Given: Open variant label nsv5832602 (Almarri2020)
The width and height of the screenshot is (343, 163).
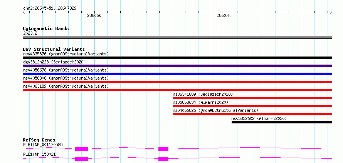Looking at the screenshot, I should pyautogui.click(x=259, y=118).
